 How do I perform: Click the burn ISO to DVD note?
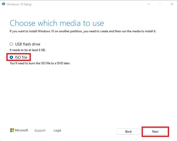click(x=40, y=63)
